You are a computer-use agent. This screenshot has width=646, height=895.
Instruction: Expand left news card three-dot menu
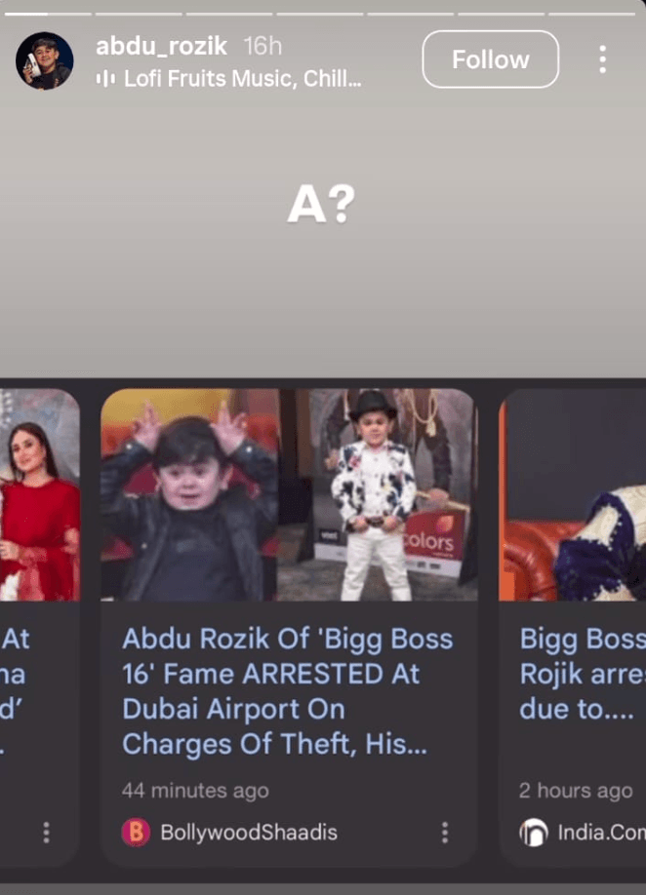pyautogui.click(x=46, y=833)
